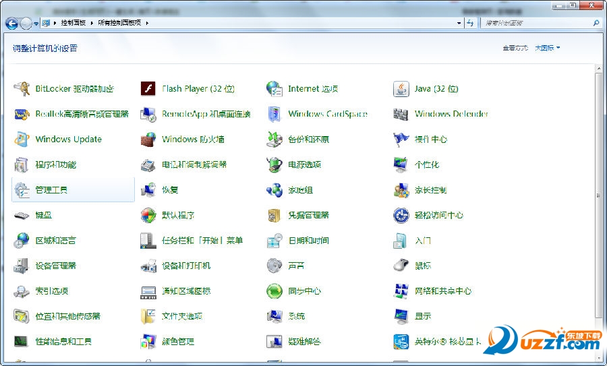Open the recent pages dropdown beside the Forward button

coord(36,24)
